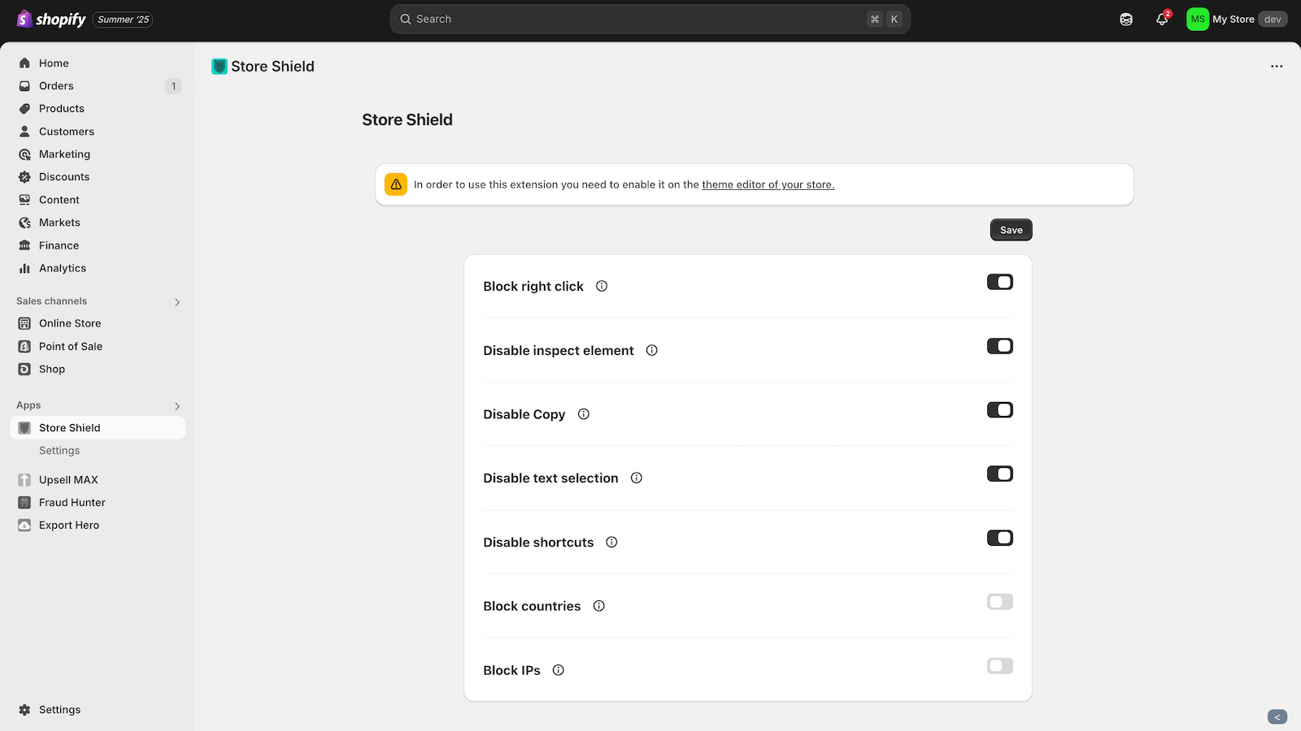The width and height of the screenshot is (1301, 731).
Task: Click the Shopify logo
Action: tap(50, 19)
